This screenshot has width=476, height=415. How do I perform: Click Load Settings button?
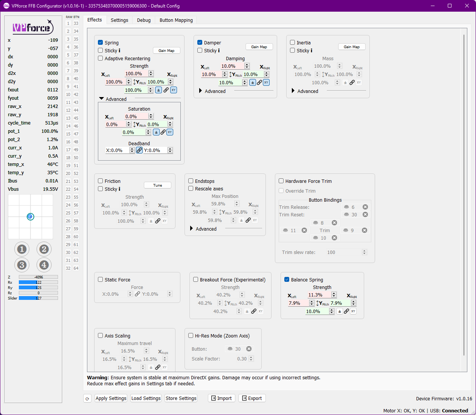click(146, 398)
